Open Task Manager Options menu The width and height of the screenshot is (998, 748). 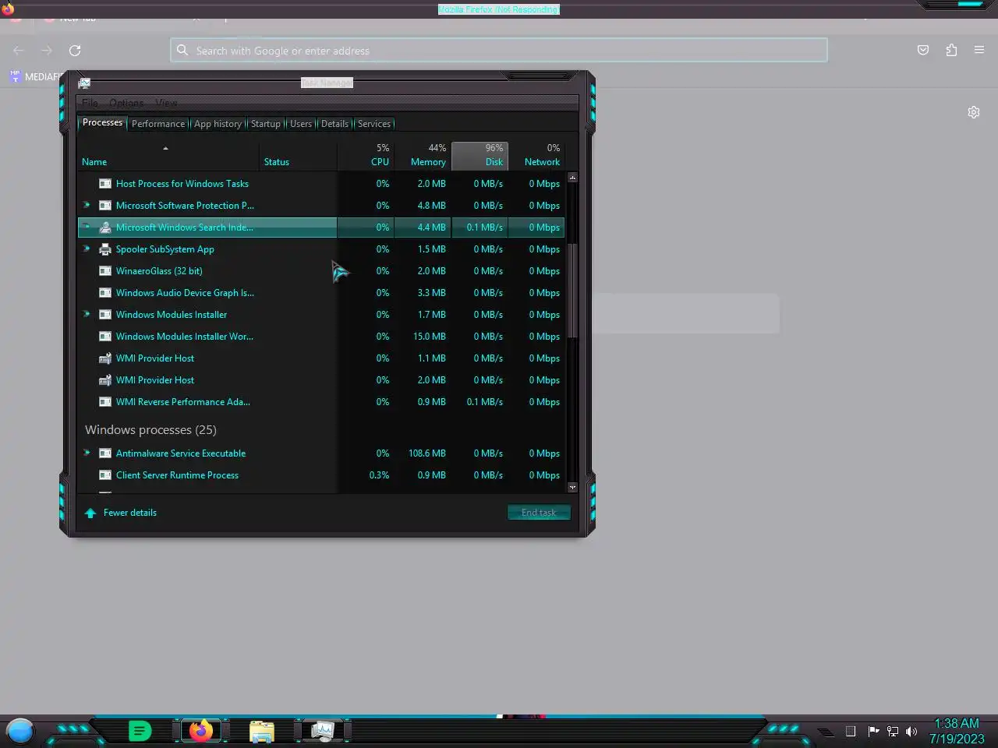126,103
